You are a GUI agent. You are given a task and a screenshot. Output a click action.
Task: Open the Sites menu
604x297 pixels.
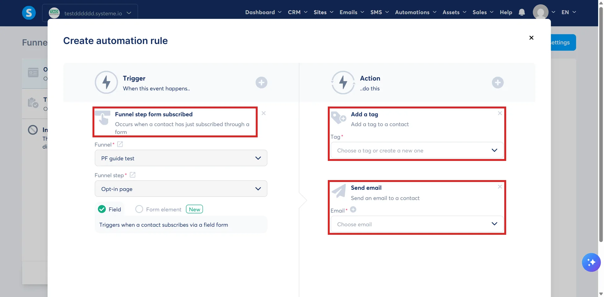323,12
